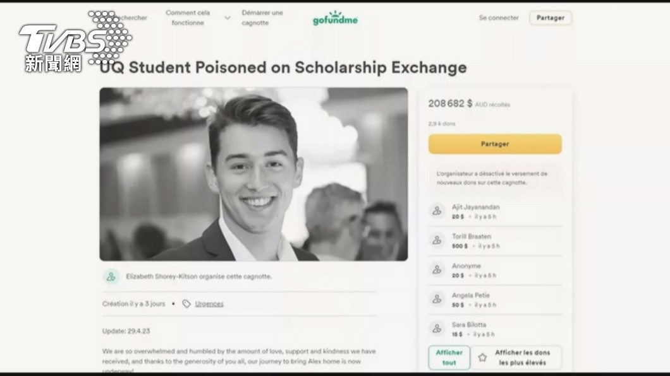Click the yellow Partager button
Image resolution: width=670 pixels, height=376 pixels.
495,144
